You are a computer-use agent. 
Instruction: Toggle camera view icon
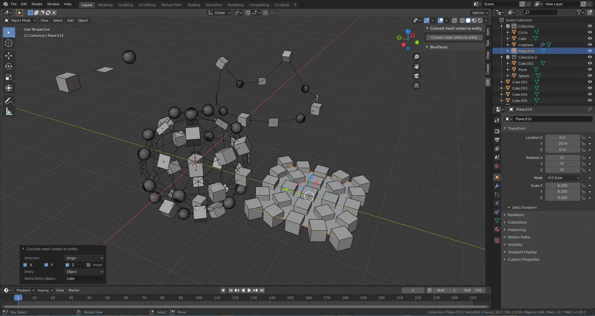tap(416, 76)
